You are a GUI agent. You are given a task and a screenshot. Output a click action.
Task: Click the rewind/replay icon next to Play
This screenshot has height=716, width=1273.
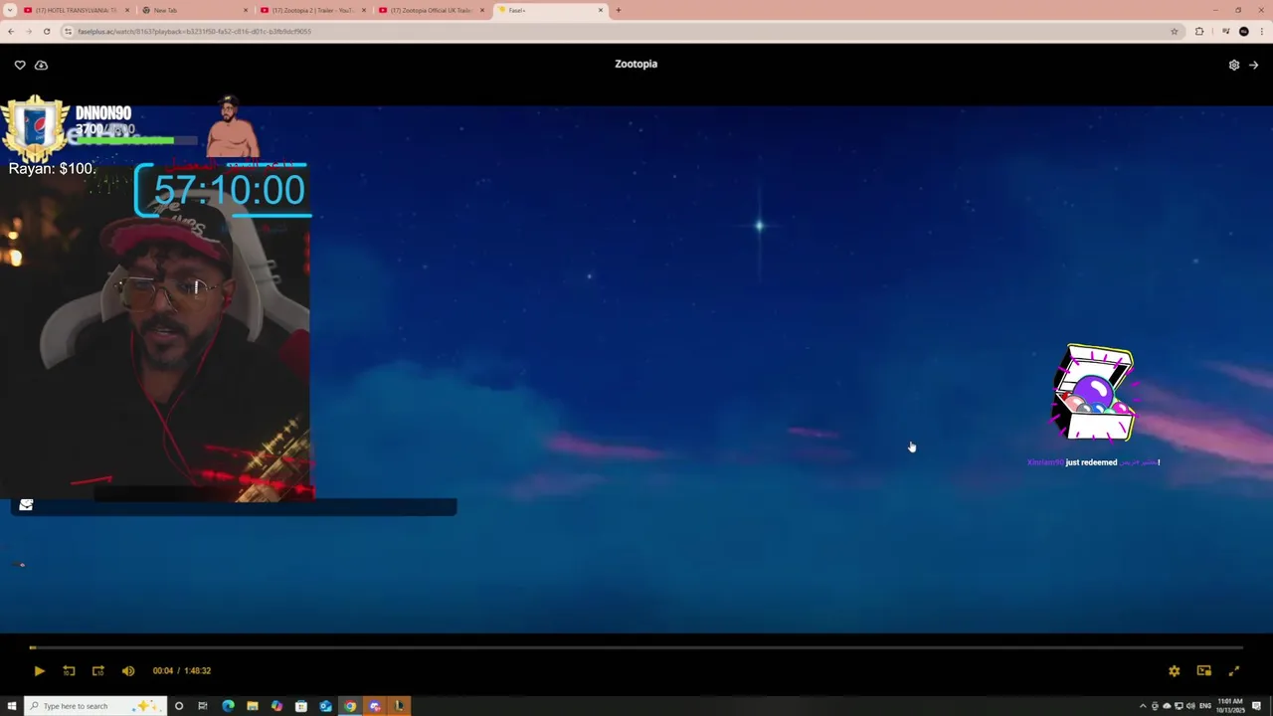click(69, 671)
